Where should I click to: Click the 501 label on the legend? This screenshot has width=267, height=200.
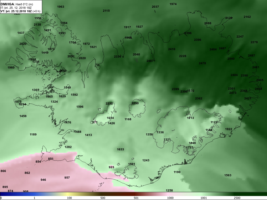pos(136,198)
